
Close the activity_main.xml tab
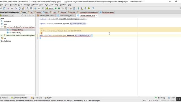54,16
